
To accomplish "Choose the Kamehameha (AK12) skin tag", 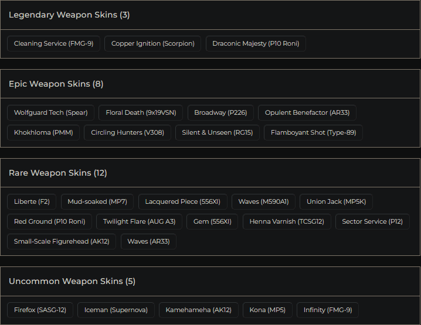I will pyautogui.click(x=198, y=310).
